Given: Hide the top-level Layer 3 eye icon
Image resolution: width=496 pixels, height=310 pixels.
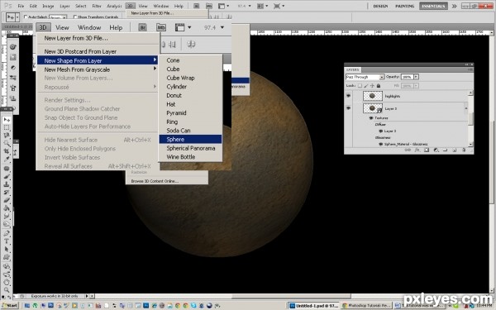Looking at the screenshot, I should coord(348,108).
